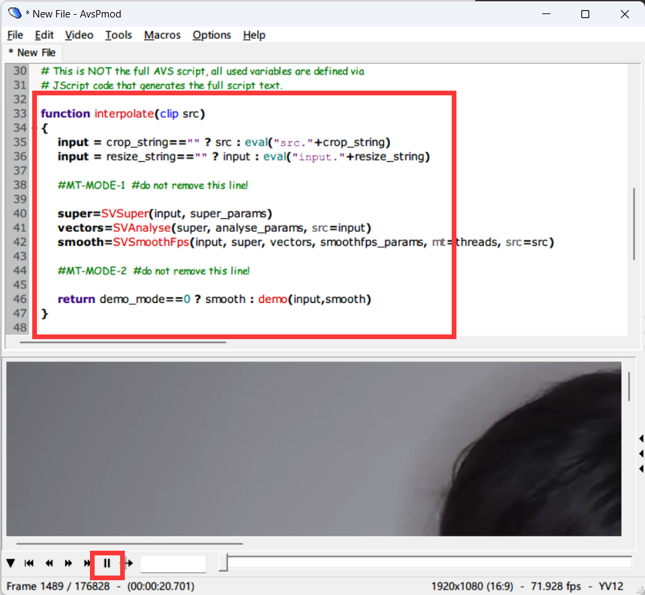
Task: Click 'Frame 1489 / 176828' in status bar
Action: [x=58, y=586]
